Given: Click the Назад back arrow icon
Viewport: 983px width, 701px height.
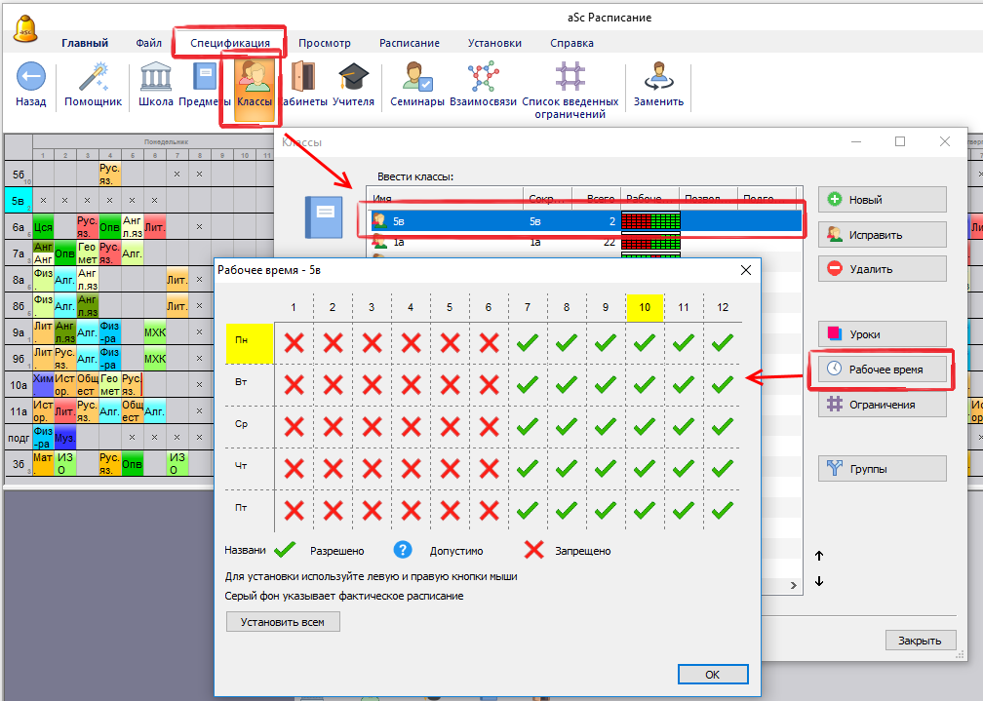Looking at the screenshot, I should pyautogui.click(x=30, y=77).
